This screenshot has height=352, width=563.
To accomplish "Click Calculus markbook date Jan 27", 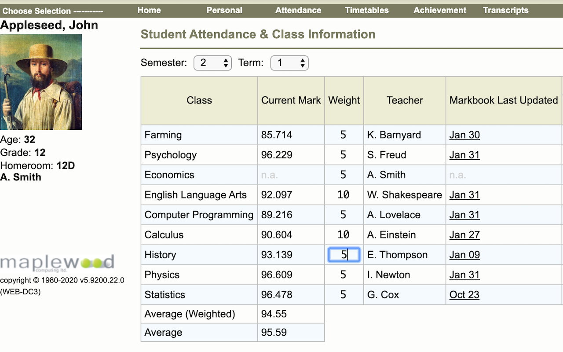I will point(464,235).
